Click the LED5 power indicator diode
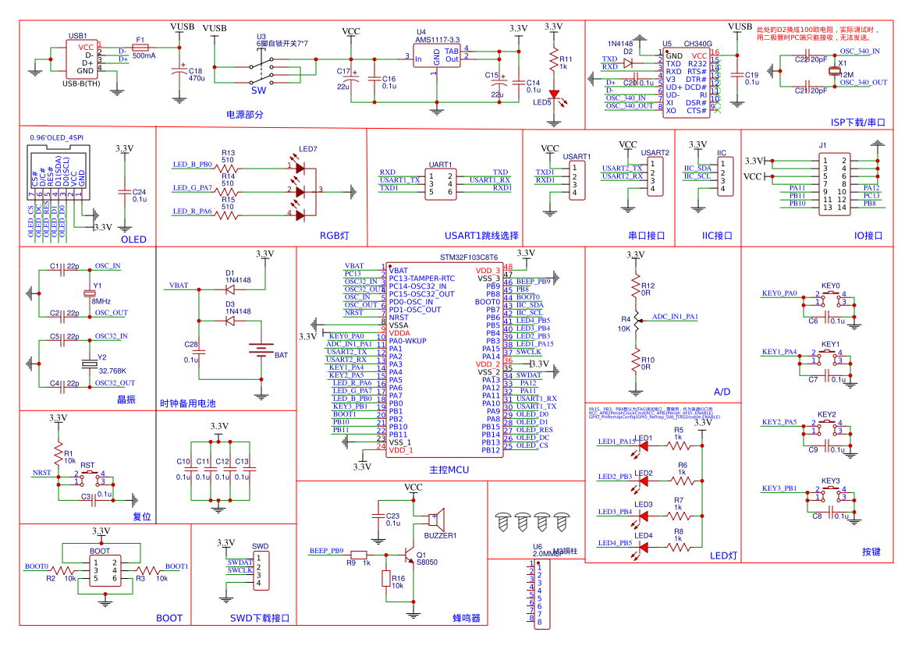Viewport: 912px width, 646px height. point(554,94)
